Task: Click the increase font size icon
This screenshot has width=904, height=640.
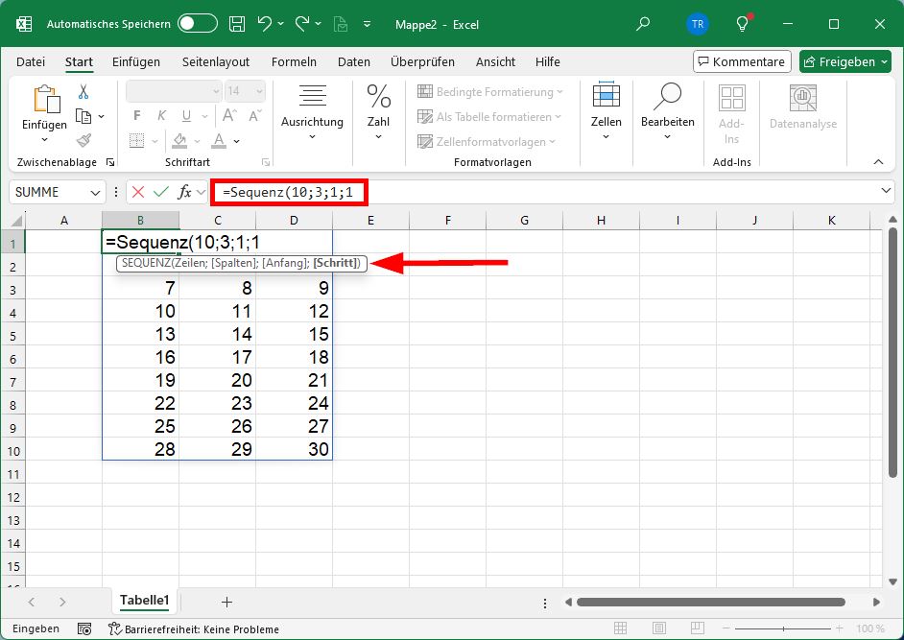Action: coord(228,114)
